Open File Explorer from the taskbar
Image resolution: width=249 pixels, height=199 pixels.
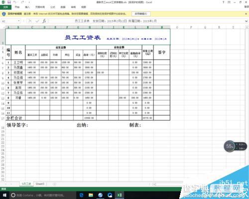click(x=91, y=195)
